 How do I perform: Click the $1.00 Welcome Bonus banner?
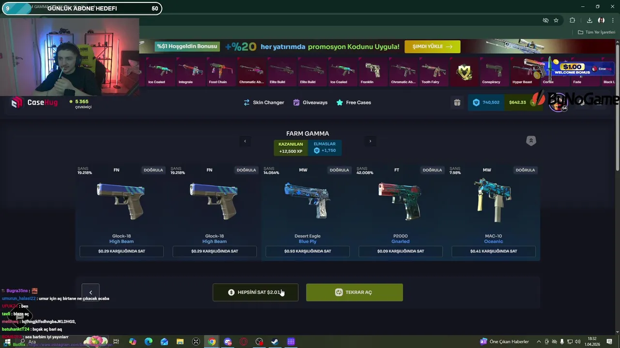click(x=576, y=69)
